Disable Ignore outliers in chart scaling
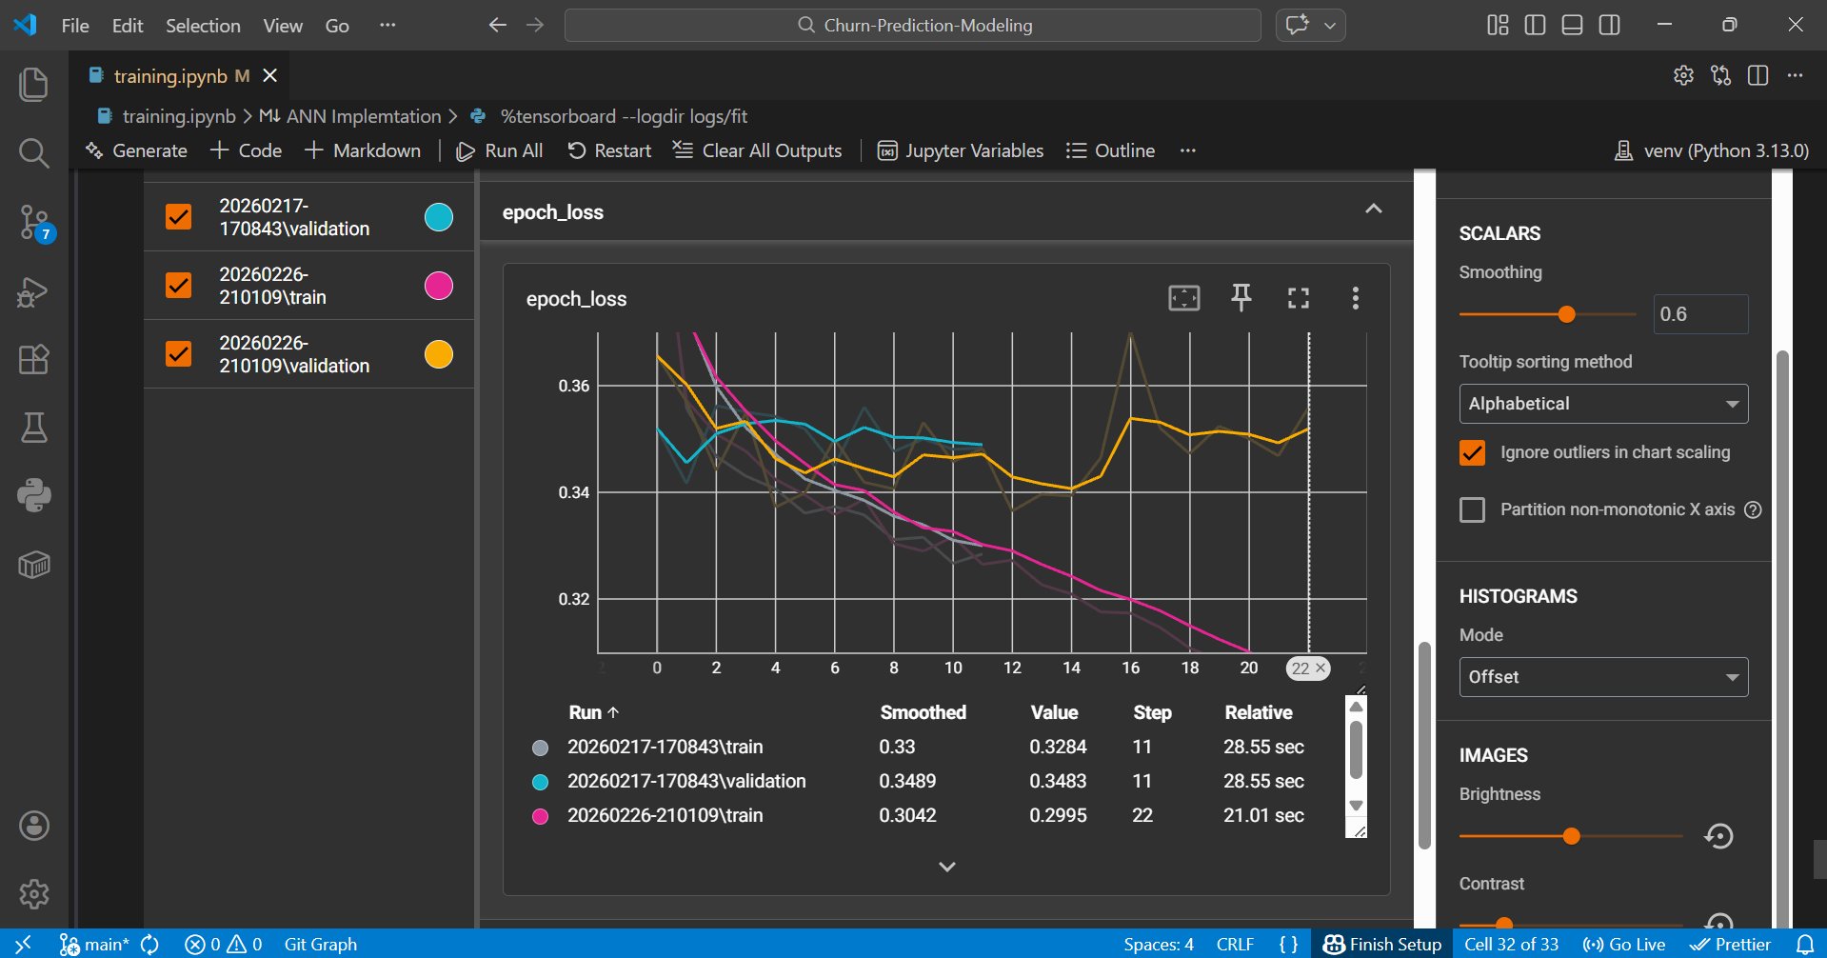1827x958 pixels. 1472,452
